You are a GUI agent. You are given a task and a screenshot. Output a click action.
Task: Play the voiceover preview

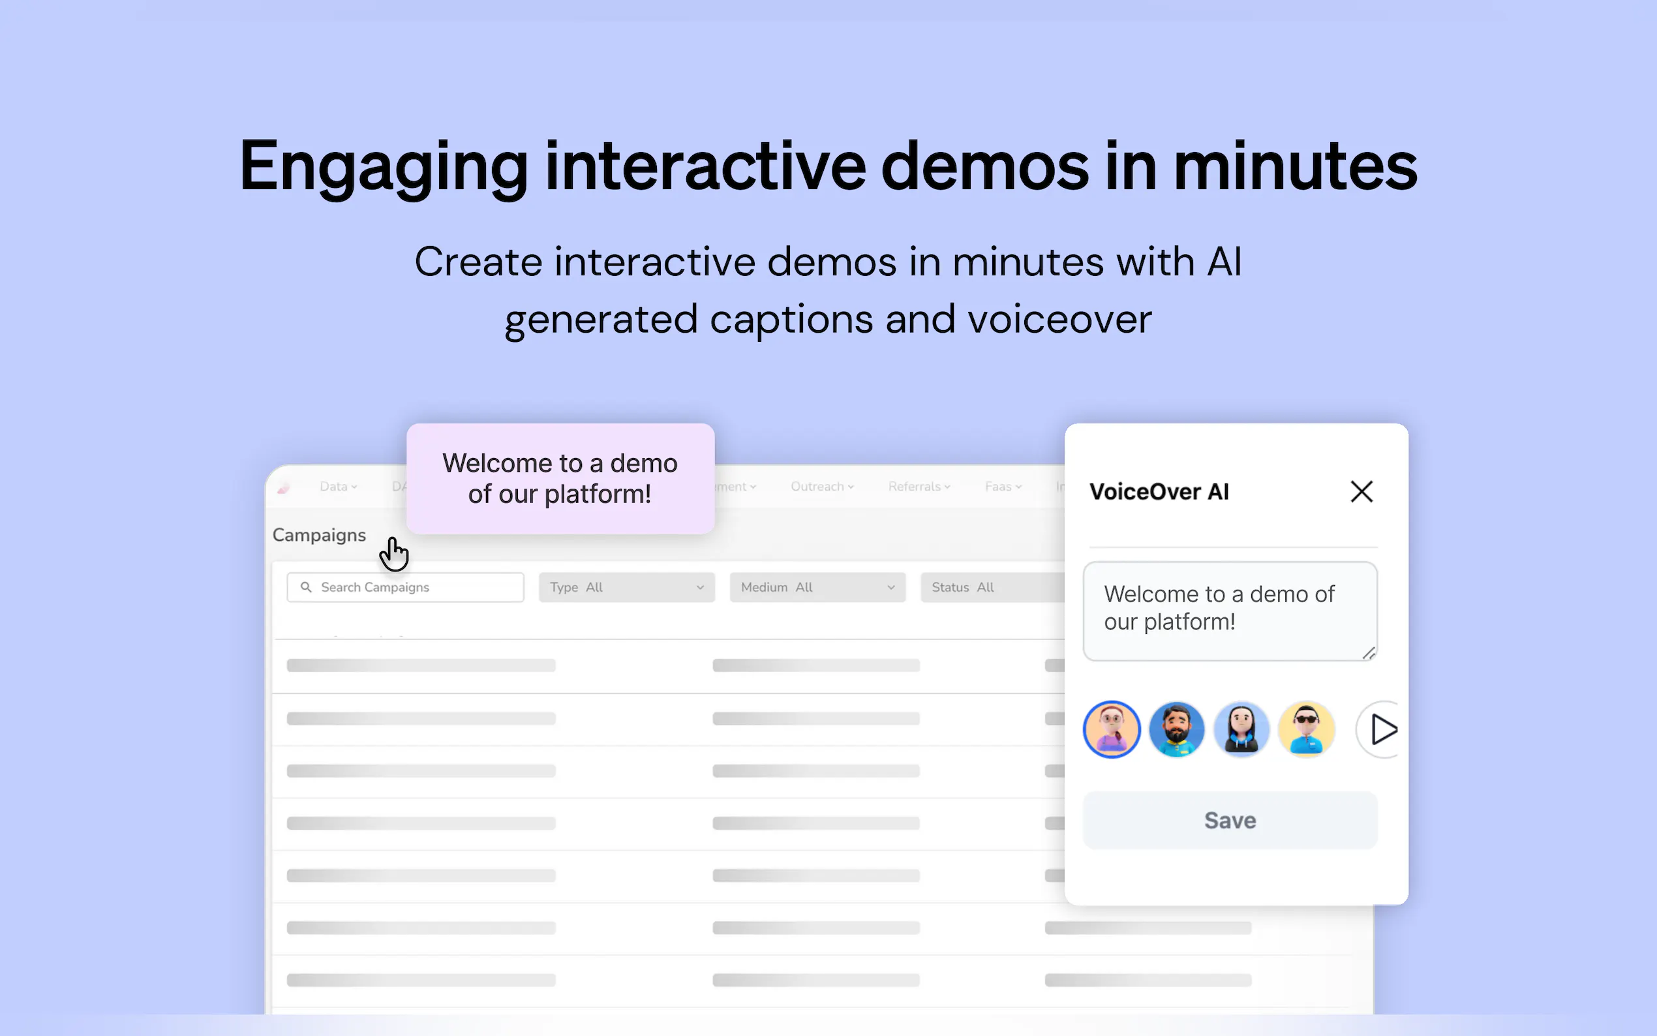1382,729
